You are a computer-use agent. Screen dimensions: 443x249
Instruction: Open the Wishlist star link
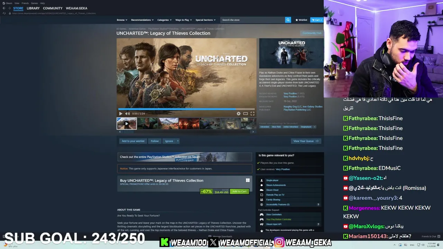click(301, 20)
